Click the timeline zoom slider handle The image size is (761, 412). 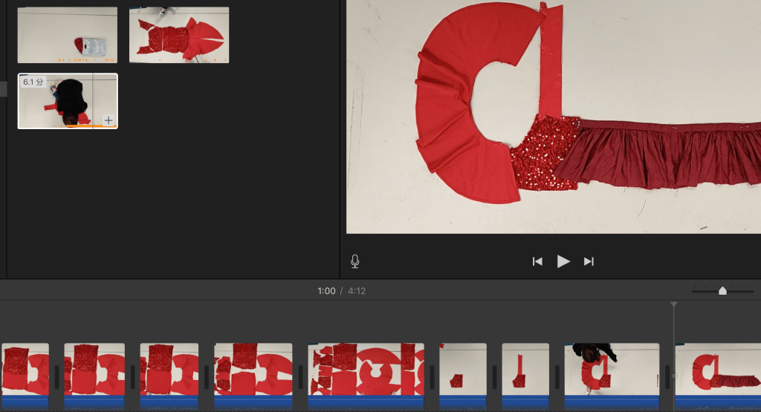tap(722, 291)
